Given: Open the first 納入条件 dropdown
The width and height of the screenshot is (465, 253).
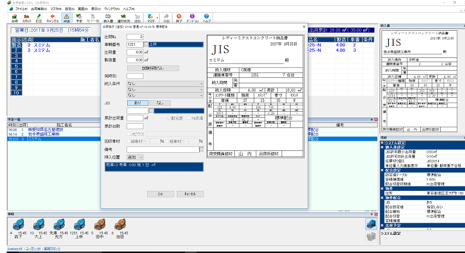Looking at the screenshot, I should (x=165, y=84).
